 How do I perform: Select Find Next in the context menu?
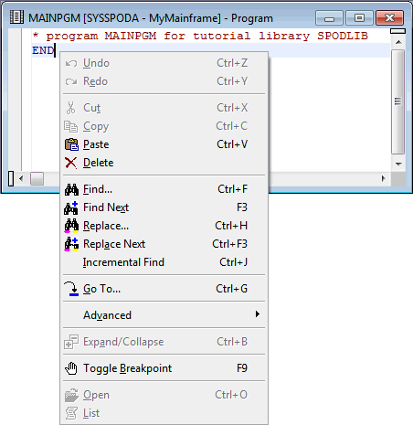point(164,207)
